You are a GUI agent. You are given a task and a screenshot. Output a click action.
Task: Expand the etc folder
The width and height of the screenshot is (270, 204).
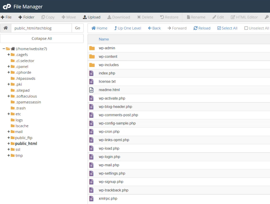click(9, 114)
